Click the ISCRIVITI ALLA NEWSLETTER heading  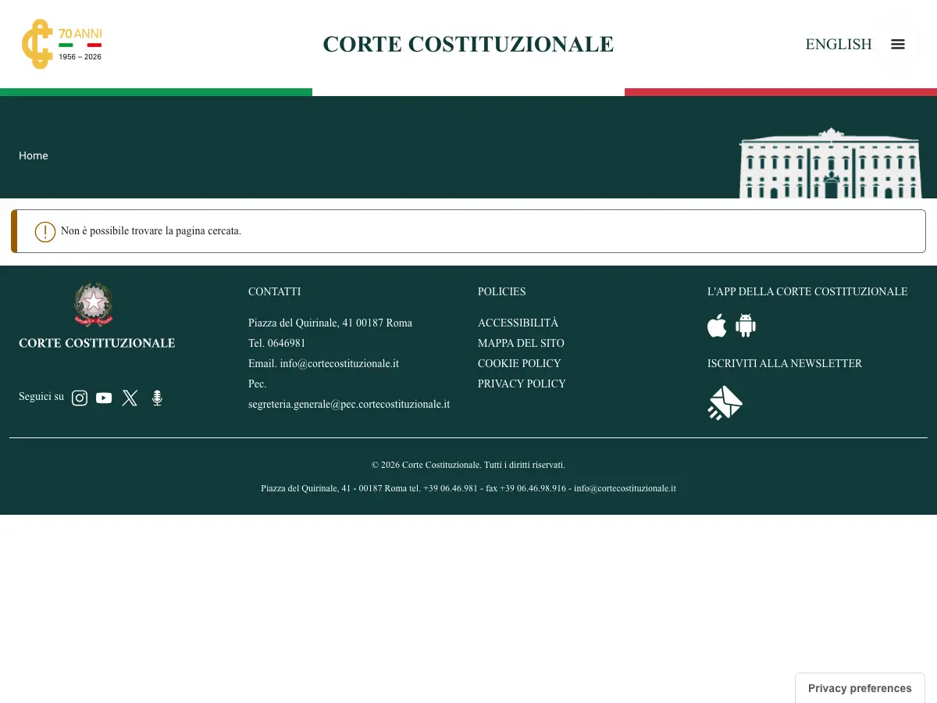(785, 364)
